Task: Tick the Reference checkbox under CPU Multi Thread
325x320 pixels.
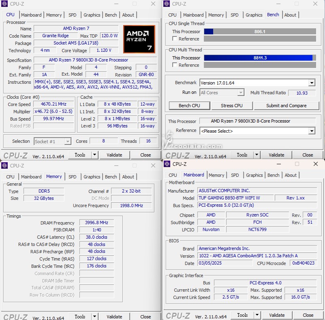Action: [x=175, y=65]
